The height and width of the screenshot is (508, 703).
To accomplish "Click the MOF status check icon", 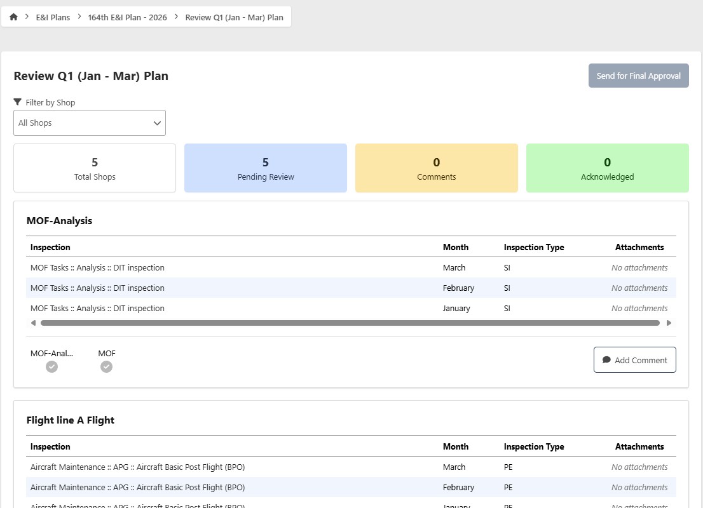I will pos(106,367).
